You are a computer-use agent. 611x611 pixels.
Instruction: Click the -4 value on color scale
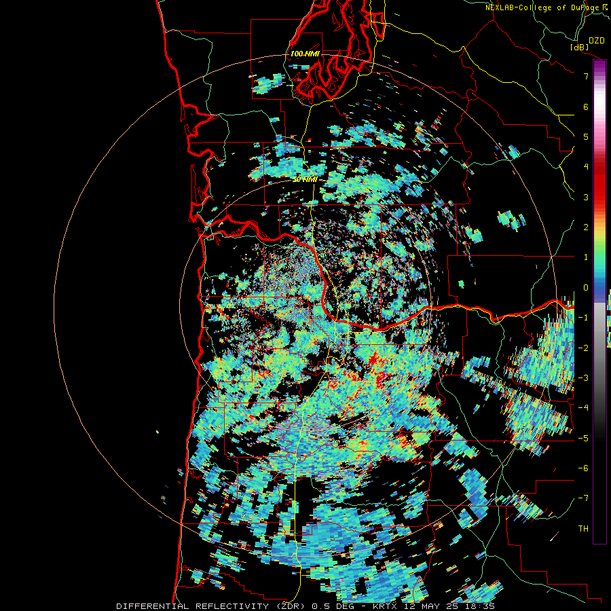tap(583, 408)
